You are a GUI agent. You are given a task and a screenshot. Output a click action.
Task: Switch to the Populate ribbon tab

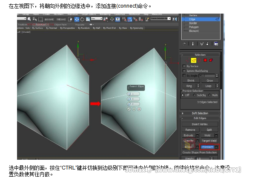80,25
